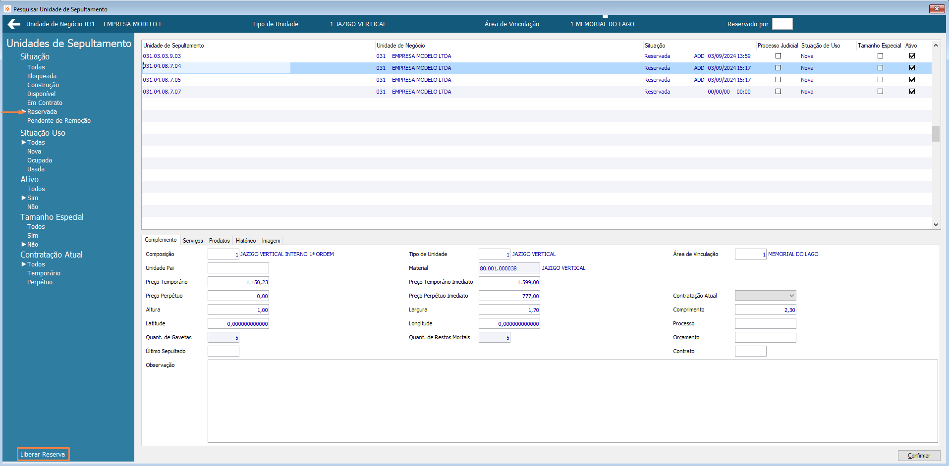Click the back arrow icon
The width and height of the screenshot is (949, 466).
(x=14, y=24)
